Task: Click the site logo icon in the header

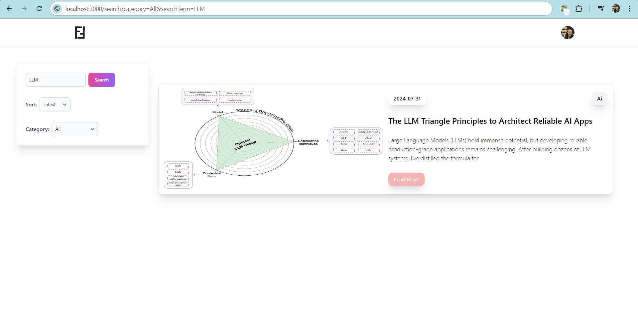Action: click(79, 32)
